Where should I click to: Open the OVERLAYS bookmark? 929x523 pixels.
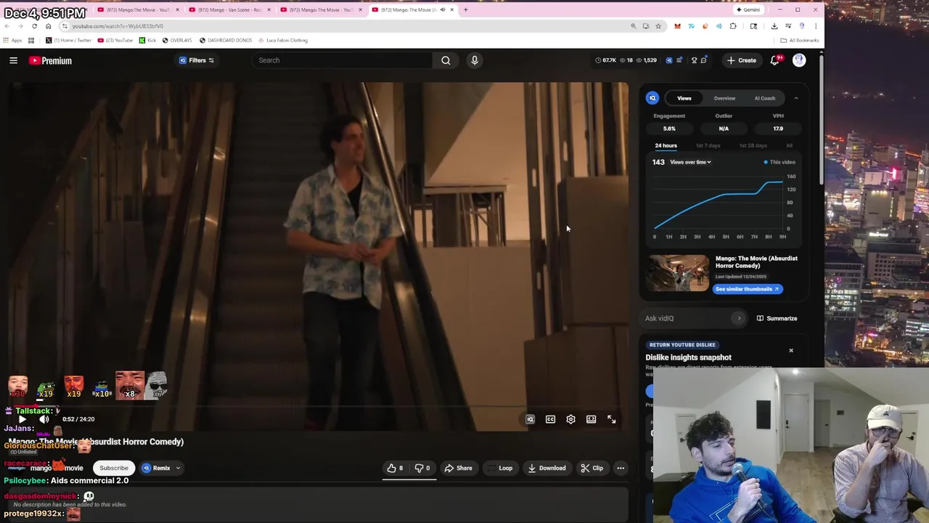177,40
